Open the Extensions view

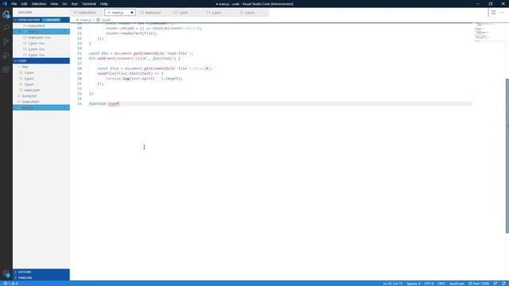(6, 69)
